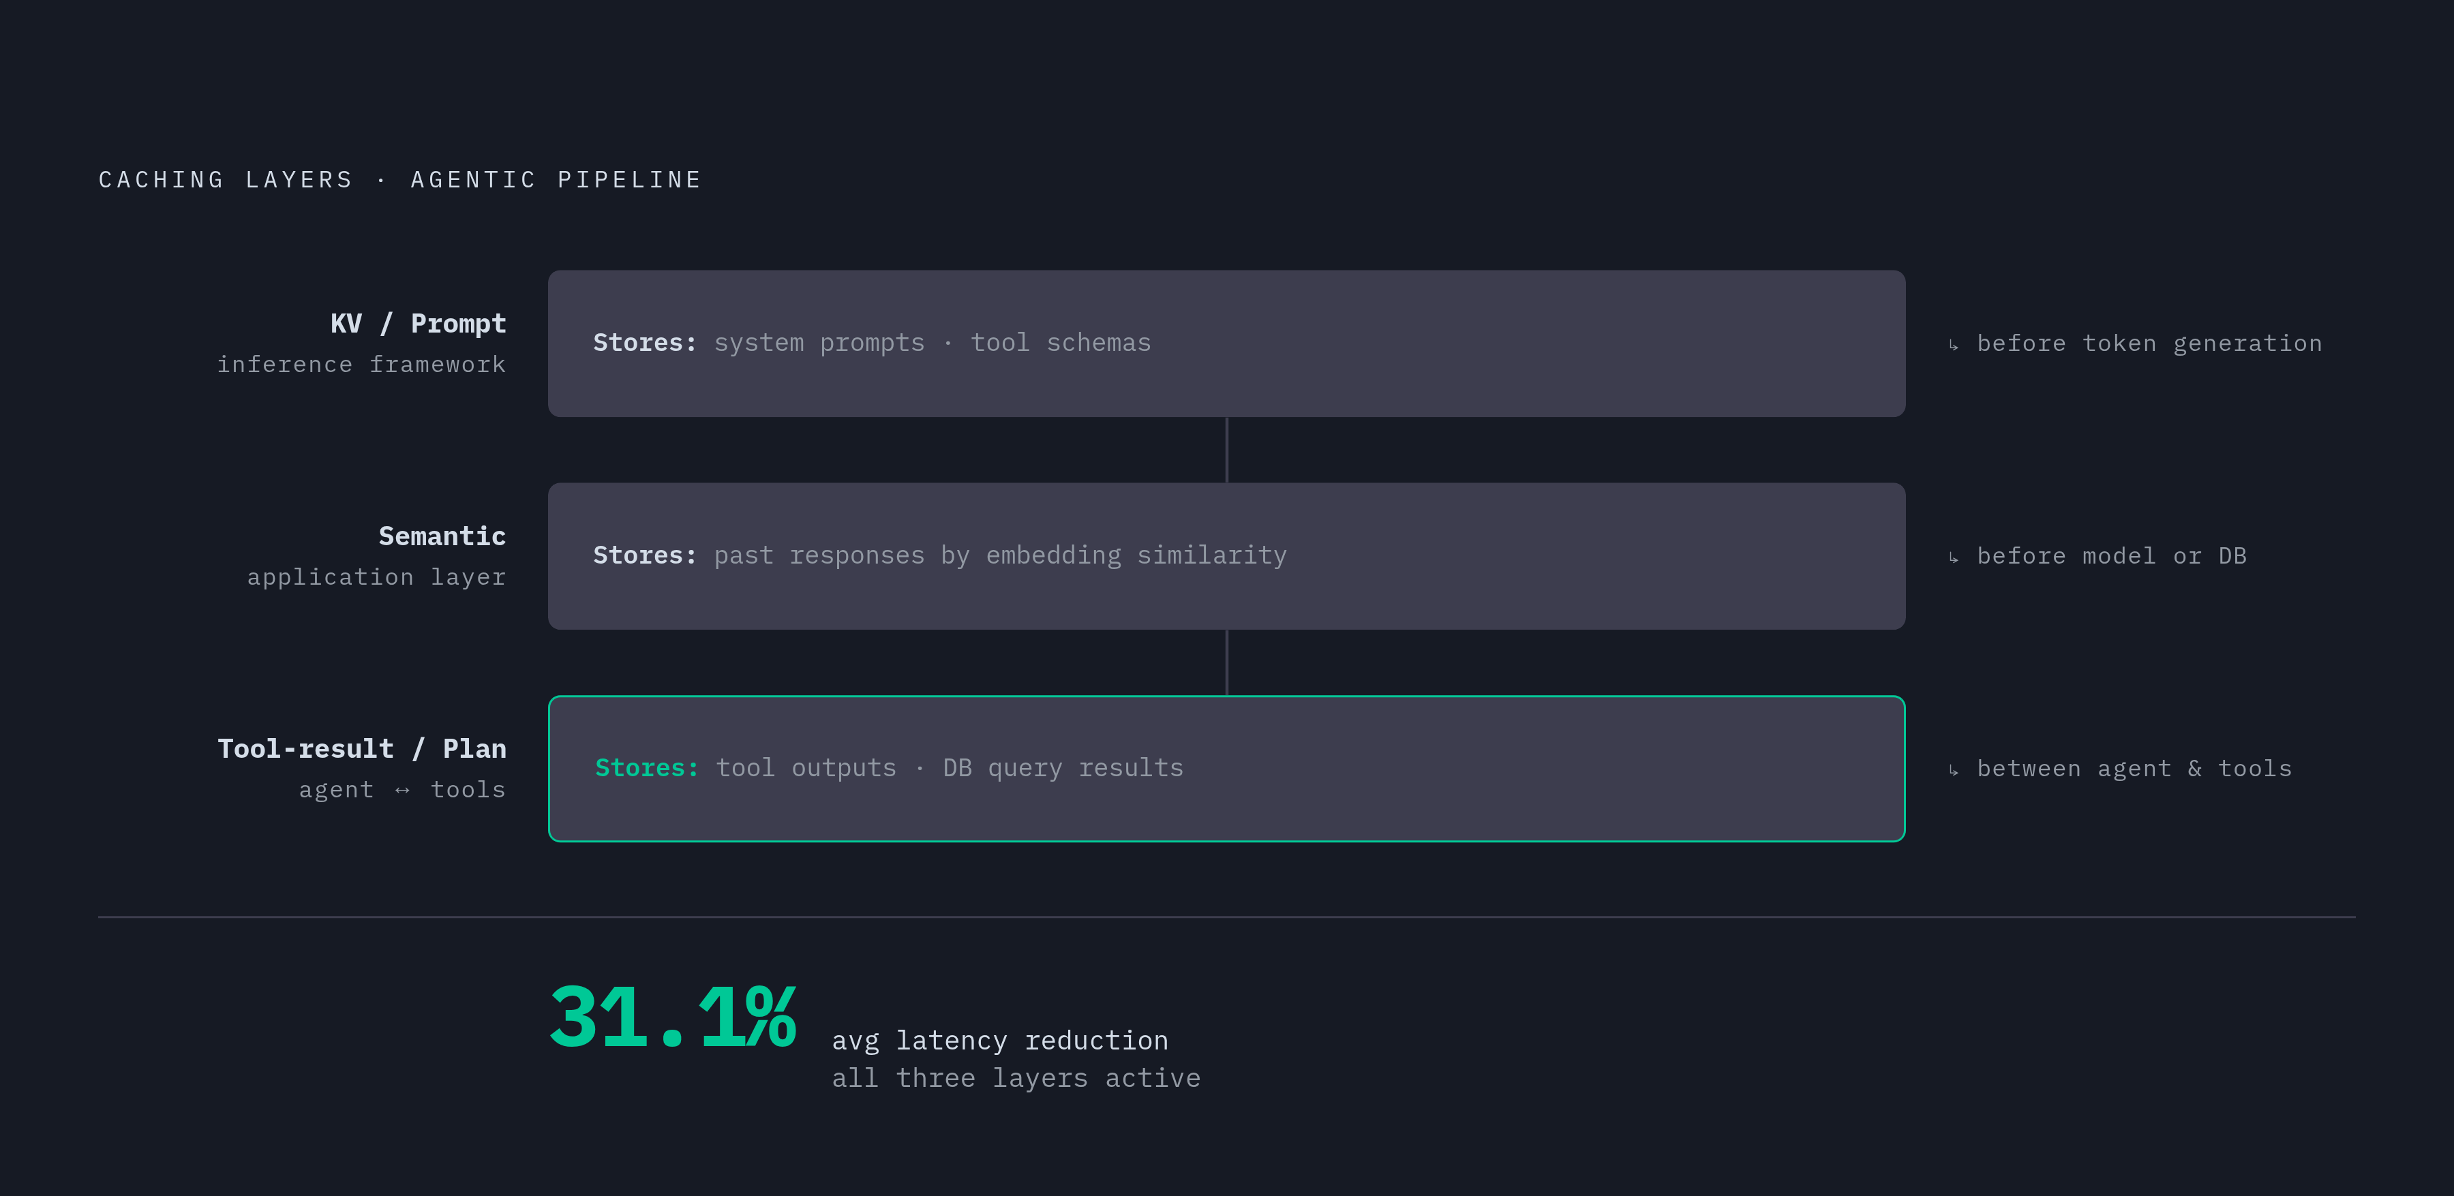Open the highlighted 'tool outputs · DB query results' box
The image size is (2454, 1196).
click(1226, 769)
